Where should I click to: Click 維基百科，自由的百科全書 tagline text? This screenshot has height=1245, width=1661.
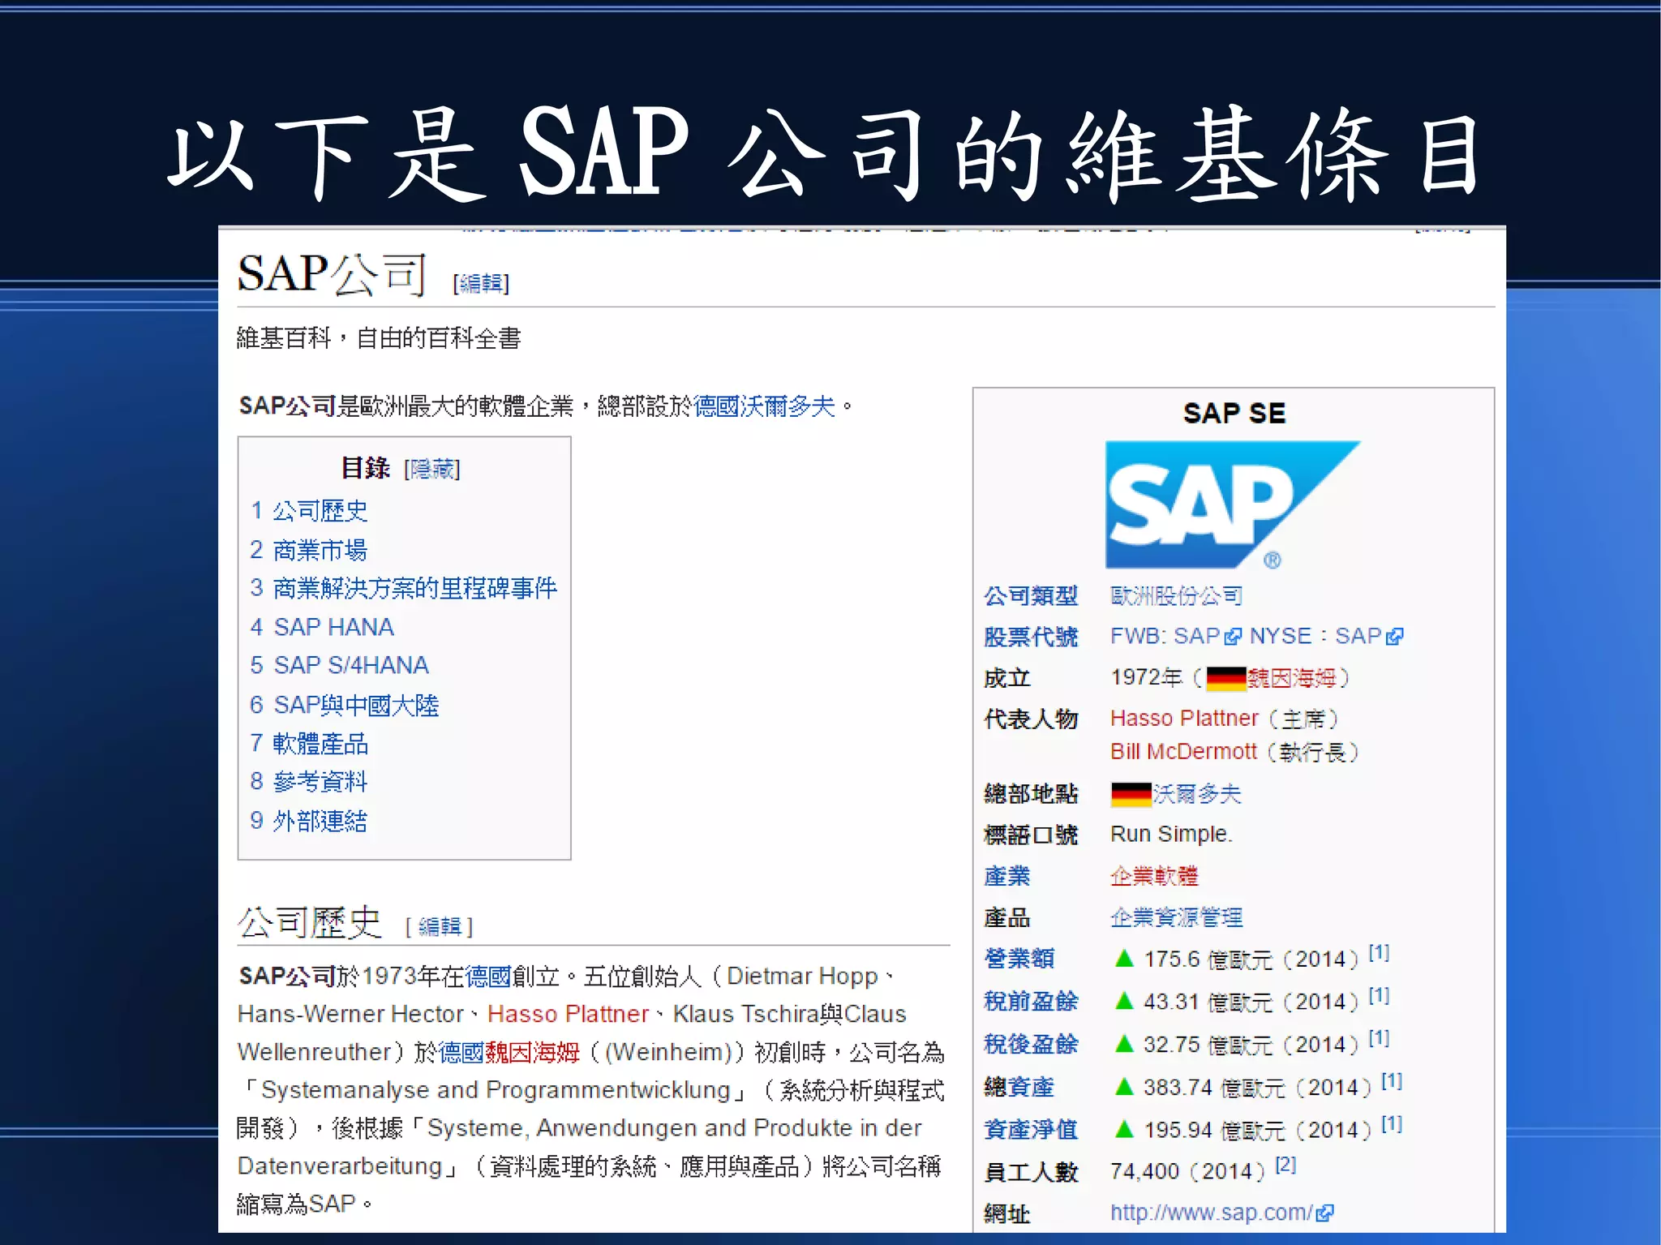(x=378, y=338)
